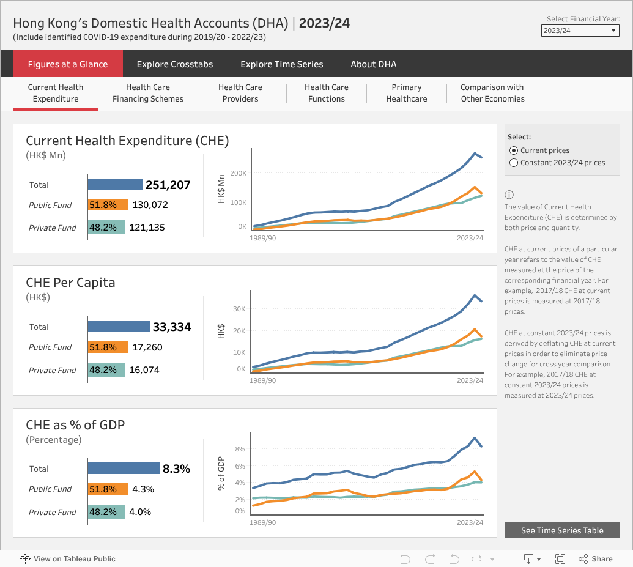The image size is (633, 567).
Task: Click the Undo arrow icon
Action: pyautogui.click(x=405, y=558)
